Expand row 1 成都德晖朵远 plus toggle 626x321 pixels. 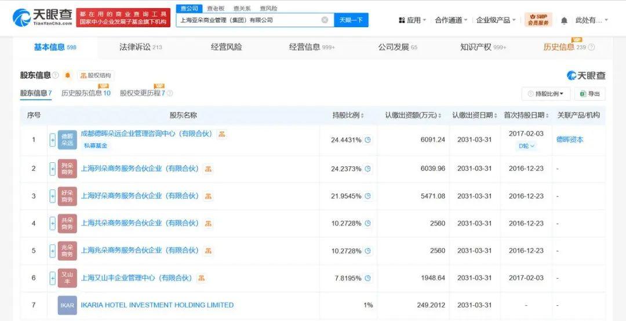(52, 140)
